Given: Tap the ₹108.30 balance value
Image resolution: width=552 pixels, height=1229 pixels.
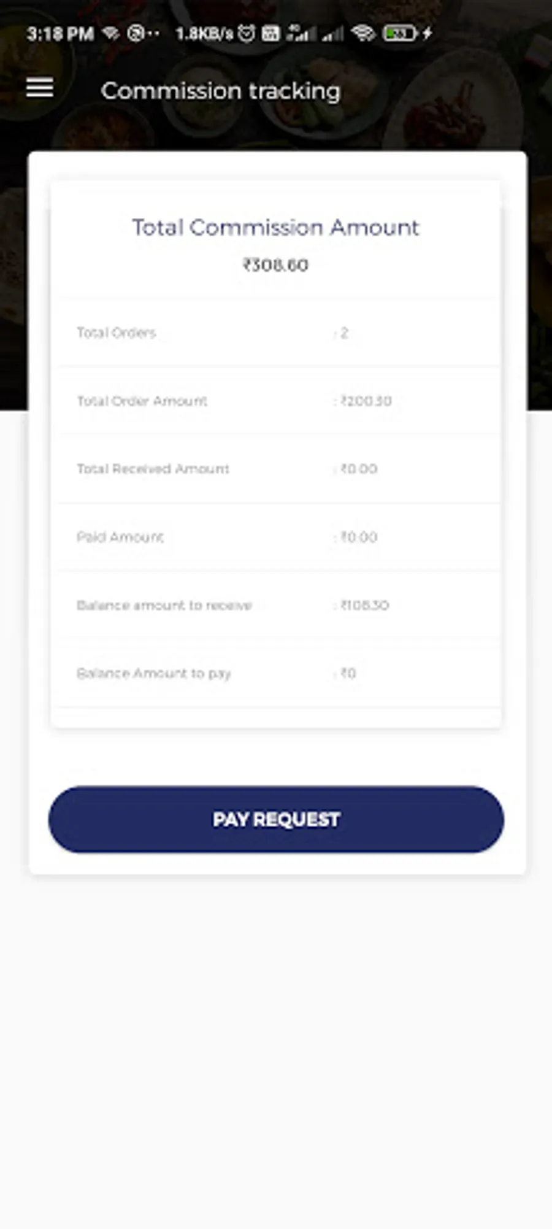Looking at the screenshot, I should click(x=364, y=605).
